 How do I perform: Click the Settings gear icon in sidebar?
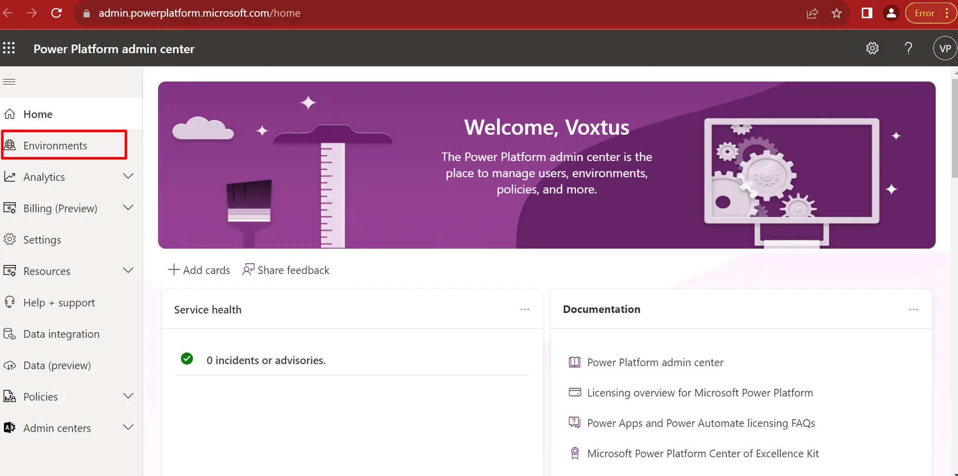[10, 240]
